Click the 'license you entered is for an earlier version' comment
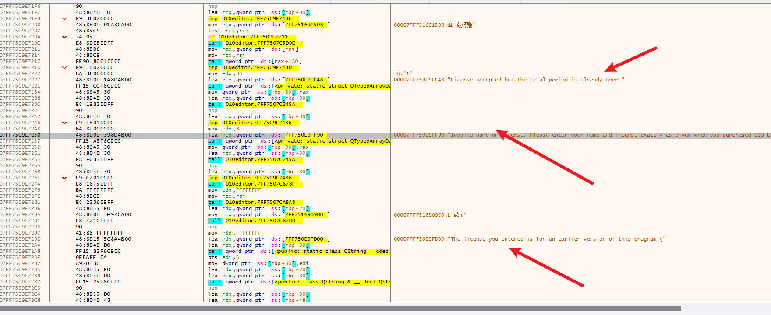The height and width of the screenshot is (315, 771). 529,239
